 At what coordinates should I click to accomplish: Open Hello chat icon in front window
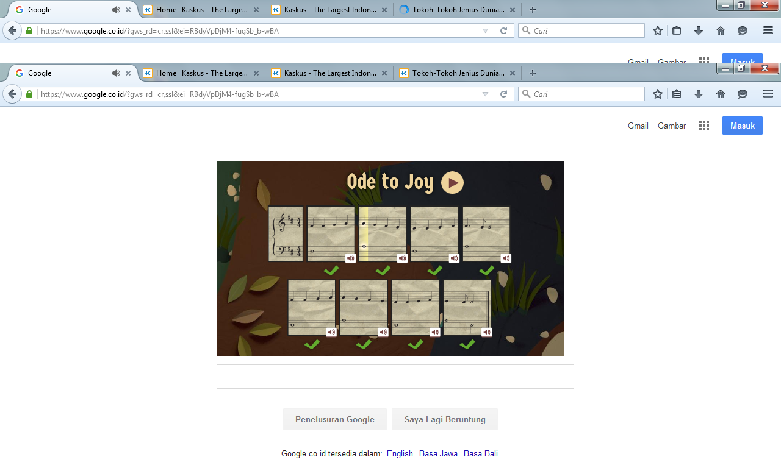point(742,94)
